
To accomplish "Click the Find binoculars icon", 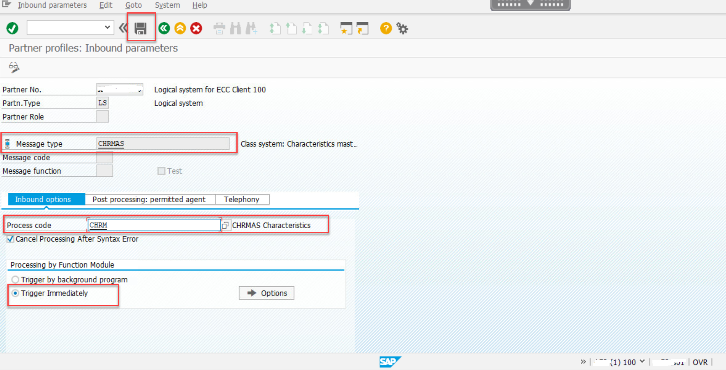I will pos(236,28).
